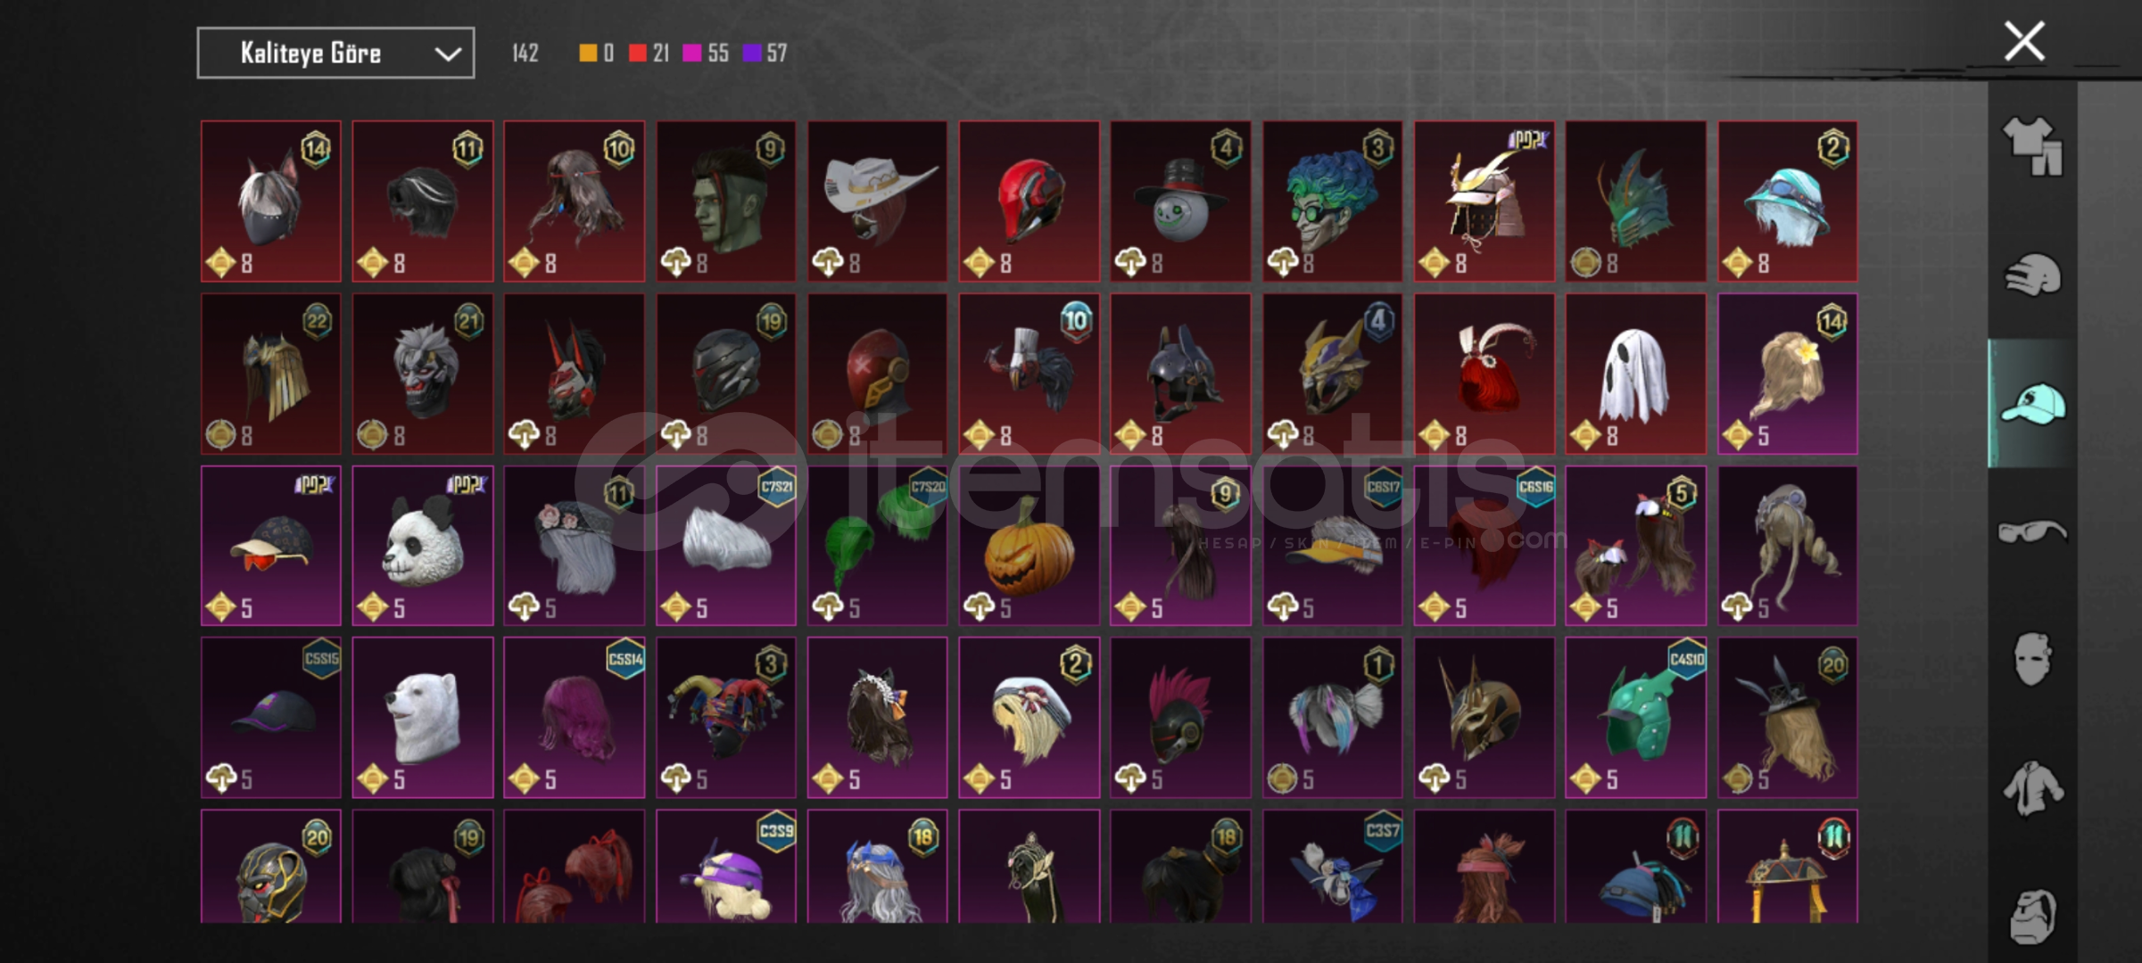Open the Kaliteye Göre sort dropdown

click(335, 53)
